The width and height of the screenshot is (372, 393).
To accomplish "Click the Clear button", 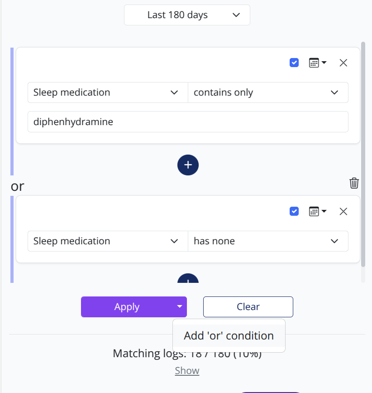I will [248, 307].
